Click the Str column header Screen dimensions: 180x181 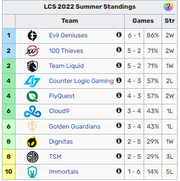170,21
